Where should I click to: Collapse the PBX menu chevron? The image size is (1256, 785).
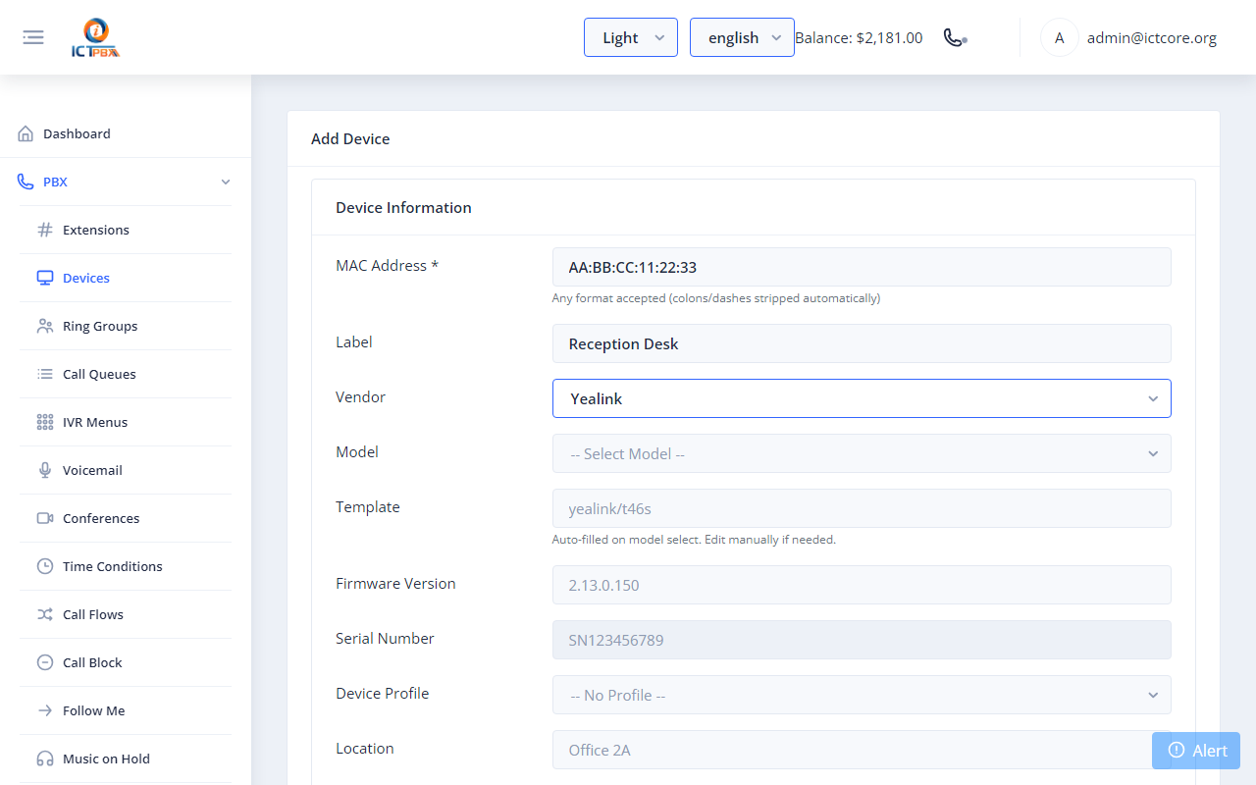coord(226,182)
